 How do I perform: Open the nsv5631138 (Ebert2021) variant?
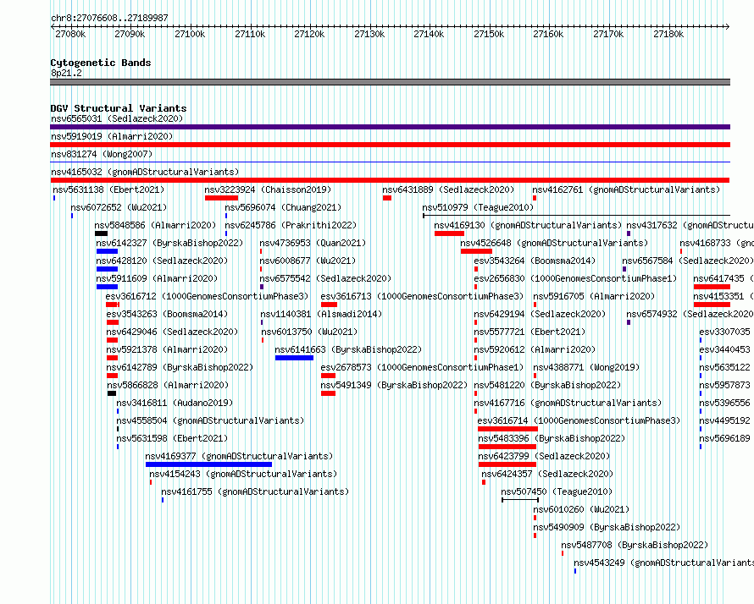coord(108,189)
